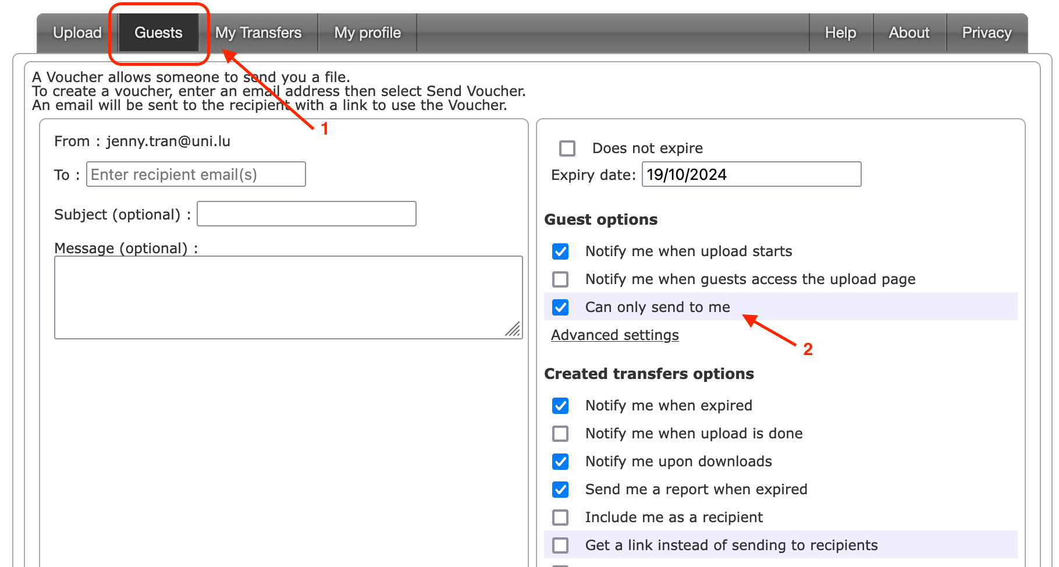Open the Privacy page

tap(986, 33)
